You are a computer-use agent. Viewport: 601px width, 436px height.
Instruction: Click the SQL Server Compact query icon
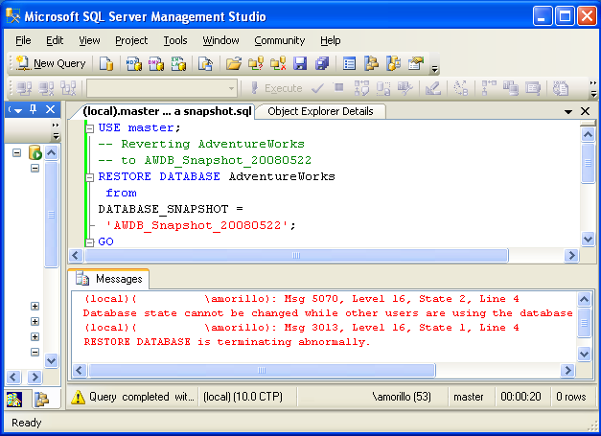coord(205,63)
